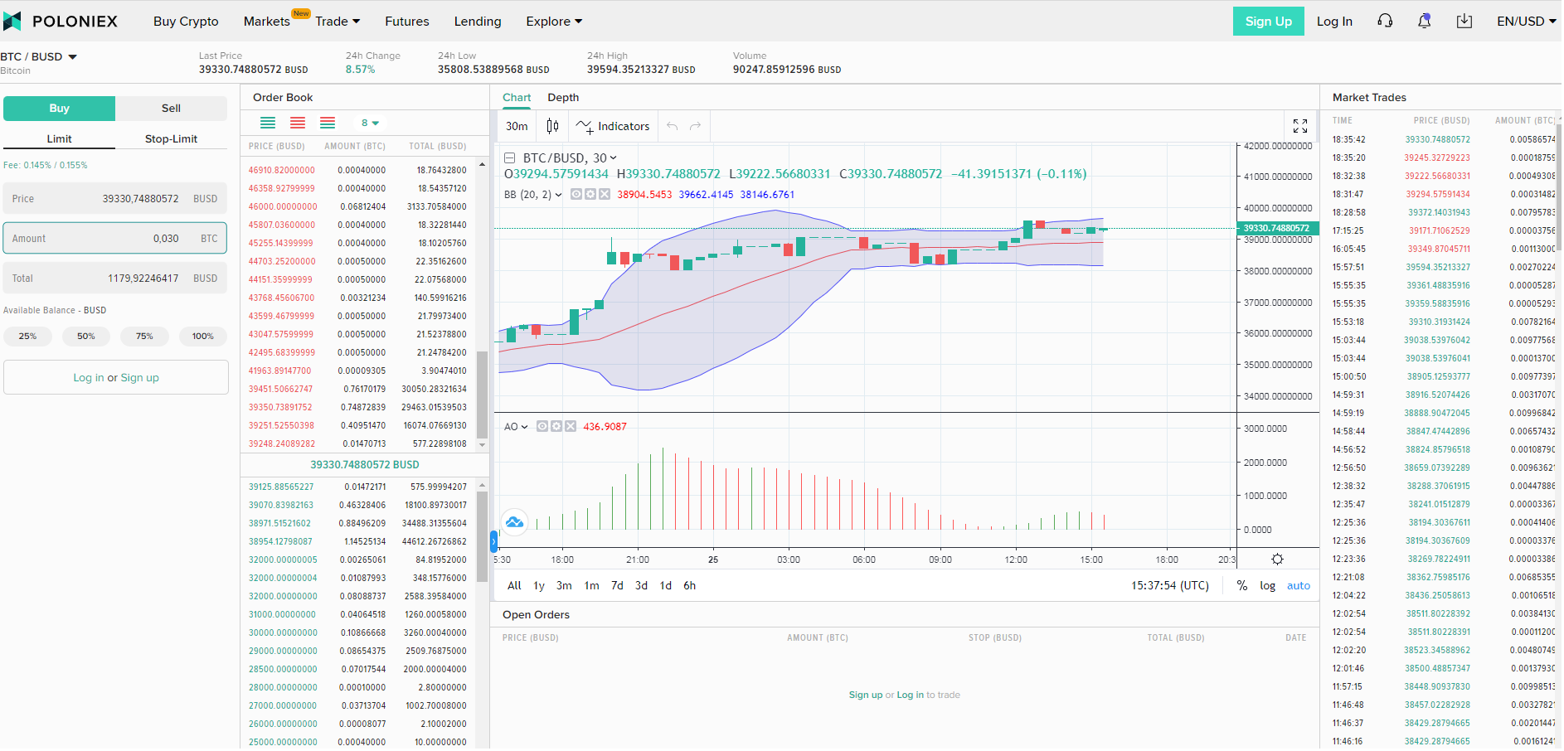Set amount to 100% of balance
This screenshot has height=751, width=1564.
point(203,336)
